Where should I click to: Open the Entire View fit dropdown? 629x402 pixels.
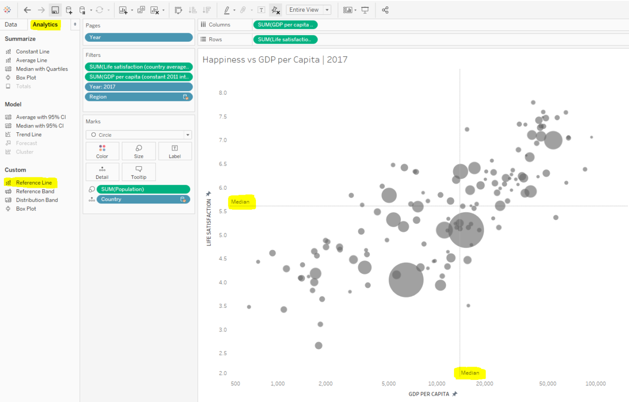[327, 9]
